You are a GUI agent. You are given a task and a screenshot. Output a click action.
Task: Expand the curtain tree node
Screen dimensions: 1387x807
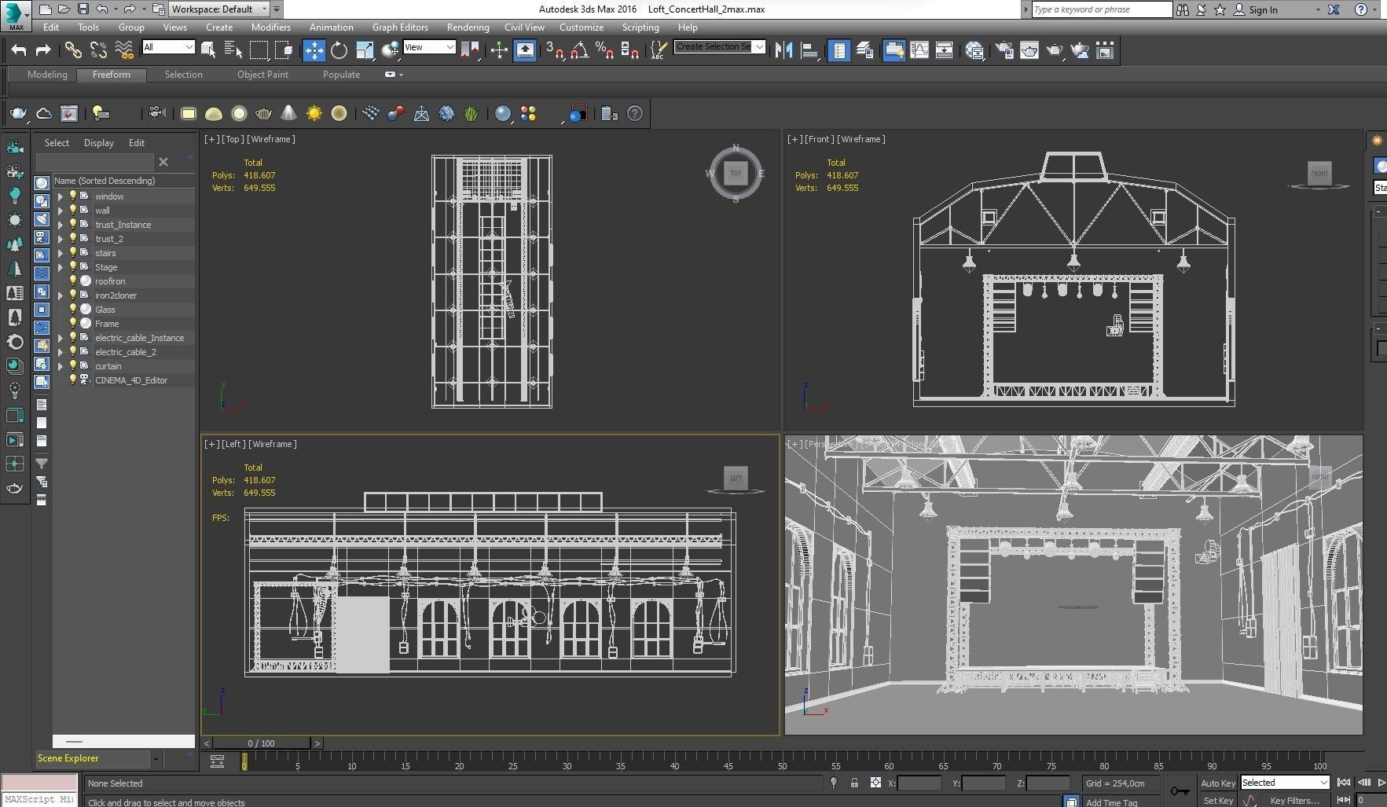(x=61, y=366)
